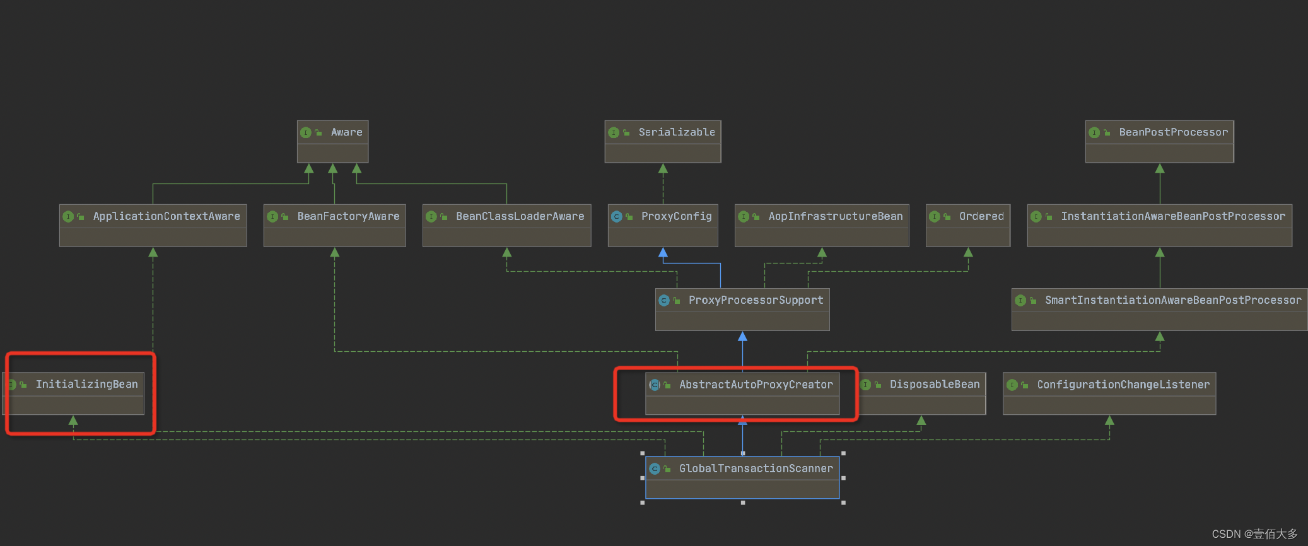1308x546 pixels.
Task: Select the InitializingBean label
Action: point(87,384)
